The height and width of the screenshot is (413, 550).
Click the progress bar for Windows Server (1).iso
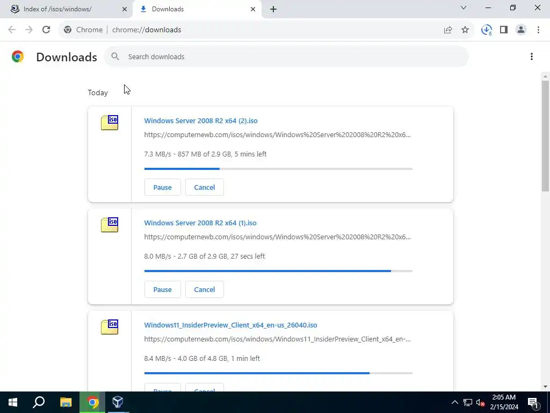[x=278, y=271]
